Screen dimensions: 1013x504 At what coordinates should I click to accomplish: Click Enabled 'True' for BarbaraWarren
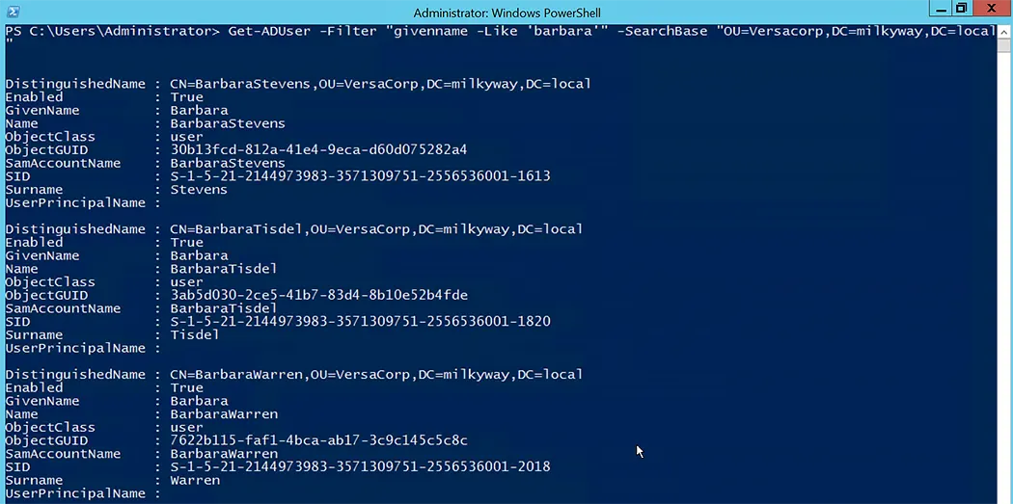(187, 387)
